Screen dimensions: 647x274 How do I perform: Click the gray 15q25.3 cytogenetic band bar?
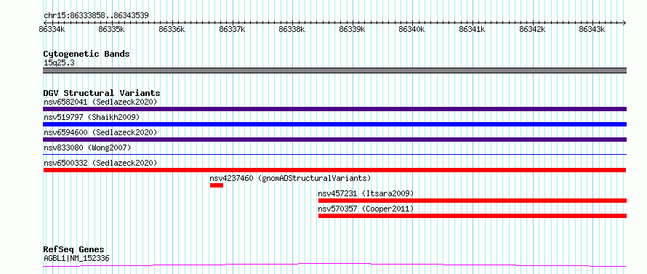pos(334,70)
